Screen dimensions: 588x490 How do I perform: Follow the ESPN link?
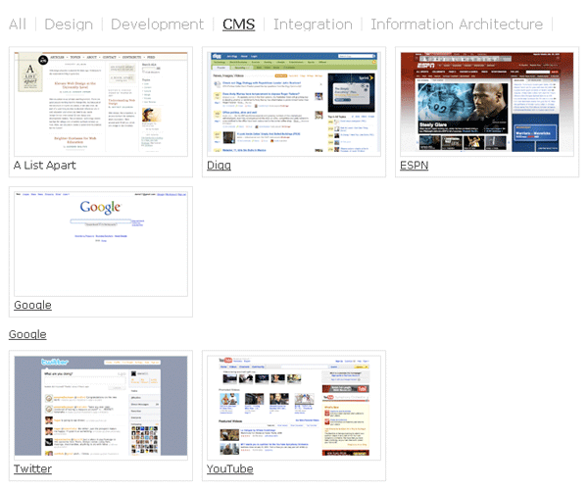point(414,166)
